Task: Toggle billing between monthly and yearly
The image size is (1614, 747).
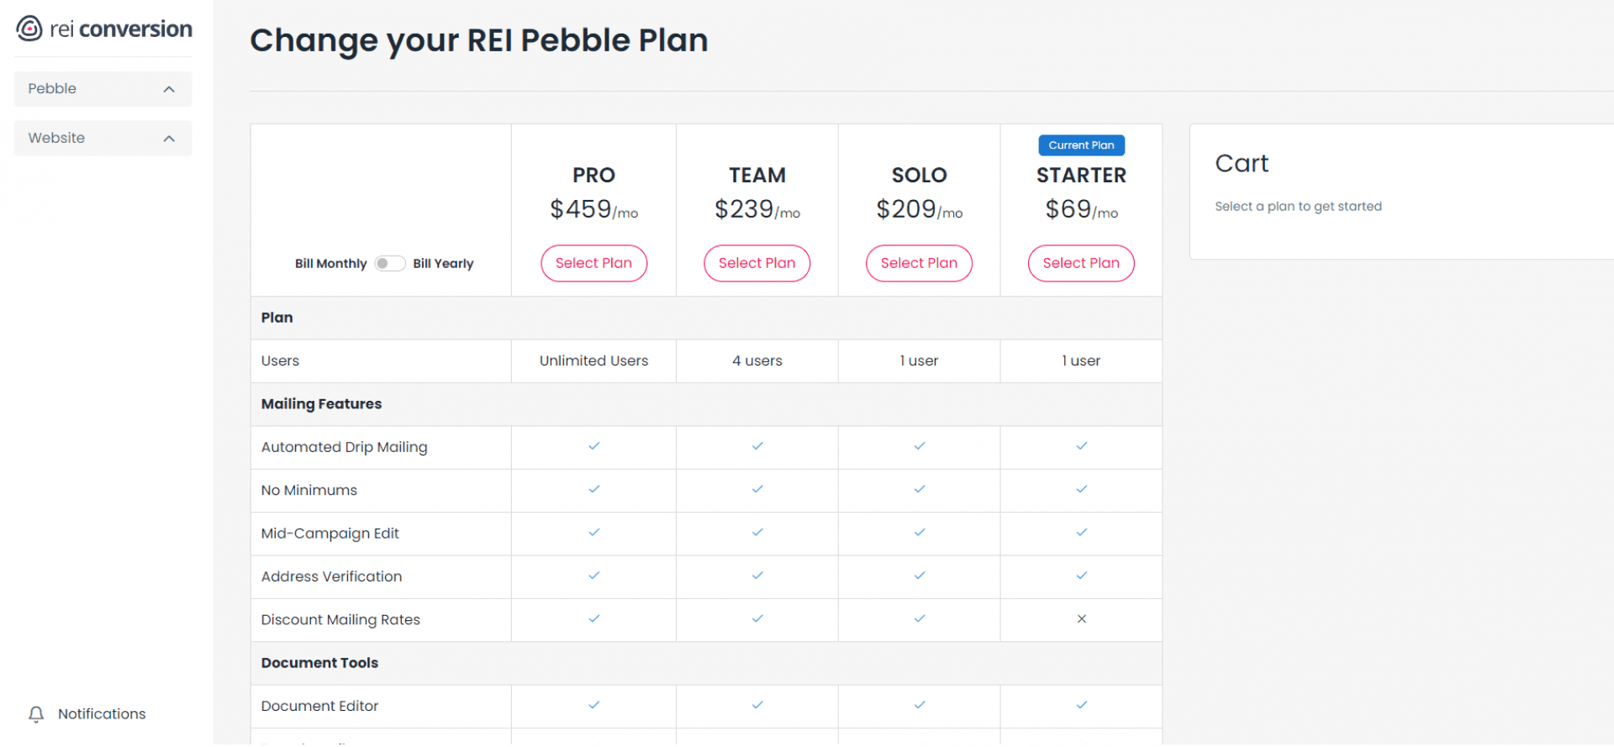Action: pyautogui.click(x=390, y=264)
